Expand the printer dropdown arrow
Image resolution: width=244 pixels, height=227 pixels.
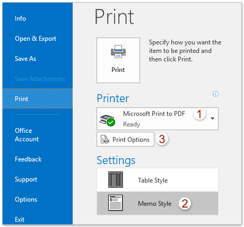coord(213,119)
